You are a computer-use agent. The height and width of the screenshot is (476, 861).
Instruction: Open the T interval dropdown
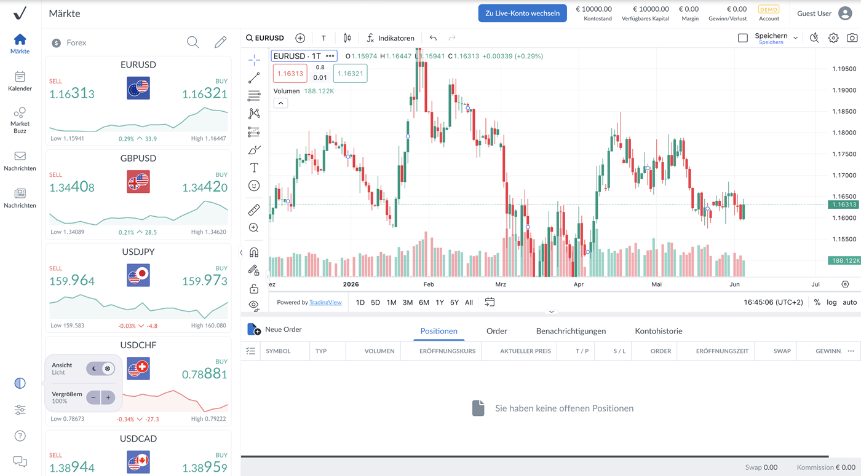coord(323,38)
